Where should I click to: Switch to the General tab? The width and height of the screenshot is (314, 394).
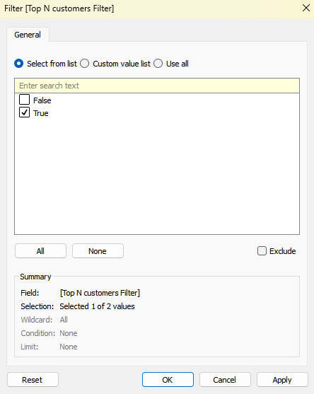click(x=28, y=35)
